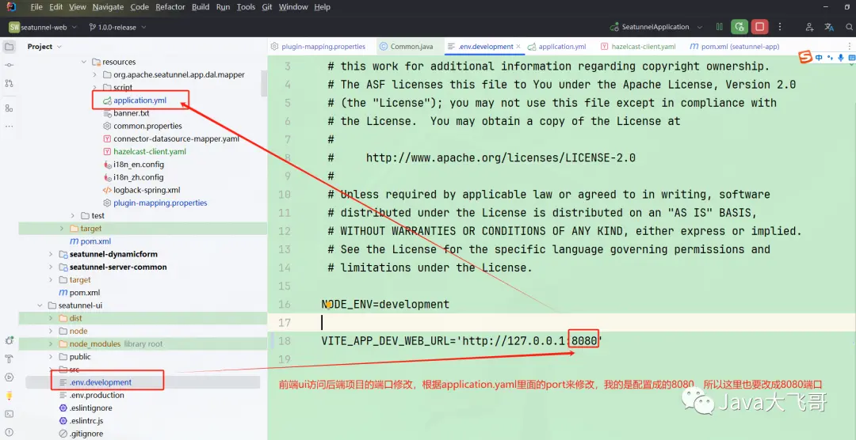
Task: Expand the dist folder
Action: [51, 318]
